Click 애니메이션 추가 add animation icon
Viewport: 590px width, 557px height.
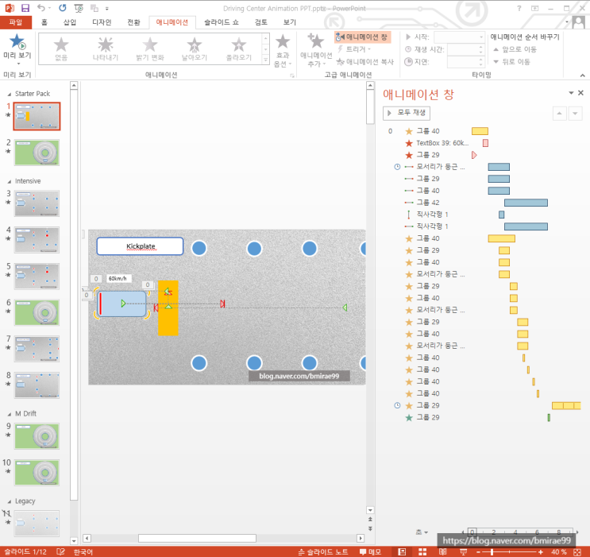[x=316, y=50]
